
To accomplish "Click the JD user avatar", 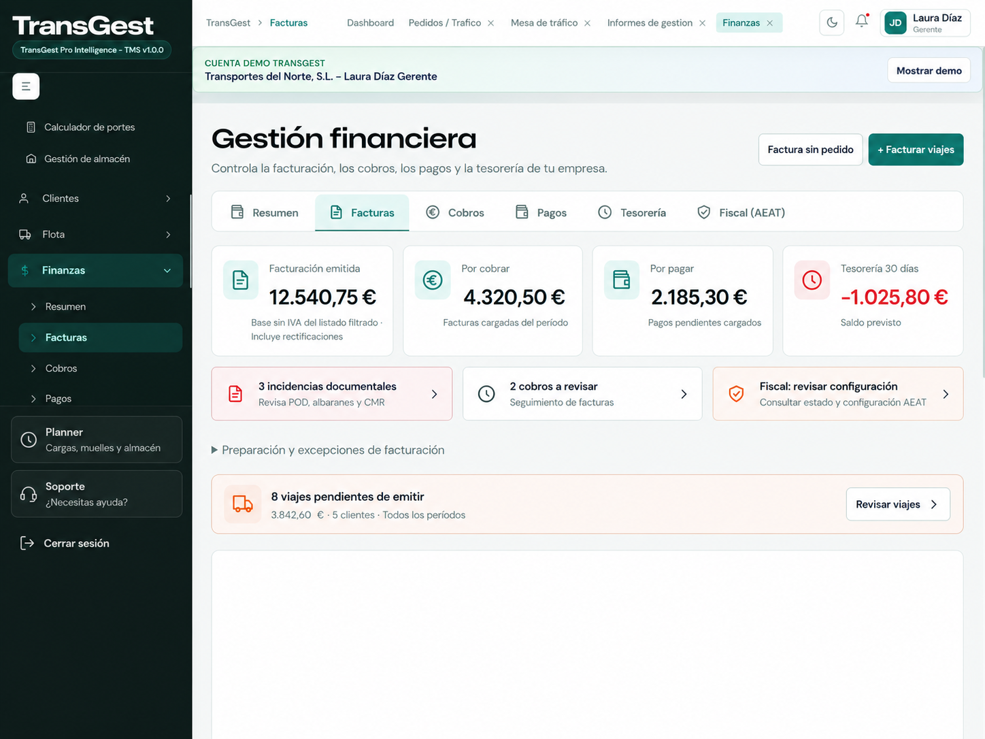I will point(895,22).
